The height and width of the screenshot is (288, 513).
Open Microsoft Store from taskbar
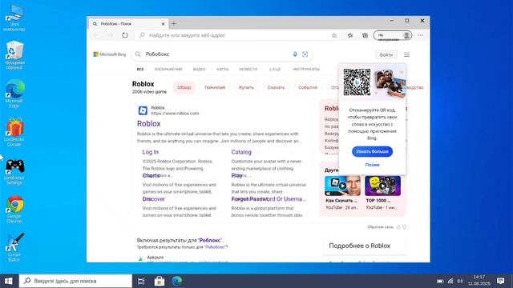(x=160, y=281)
